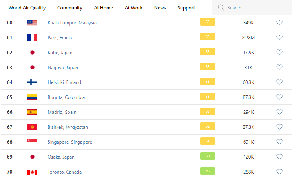Toggle favorite heart on Toronto, Canada row
The image size is (292, 179).
point(279,172)
